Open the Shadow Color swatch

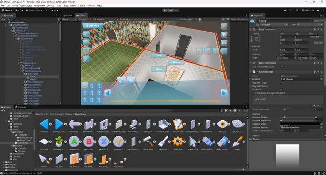click(300, 124)
